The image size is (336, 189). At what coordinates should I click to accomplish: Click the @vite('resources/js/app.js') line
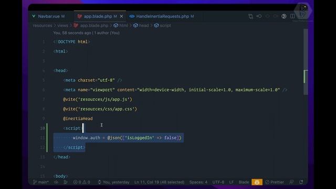[x=98, y=99]
